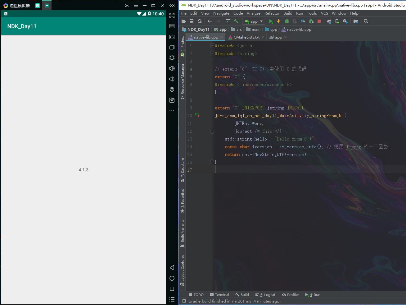
Task: Close the CMakeLists.txt tab
Action: (263, 37)
